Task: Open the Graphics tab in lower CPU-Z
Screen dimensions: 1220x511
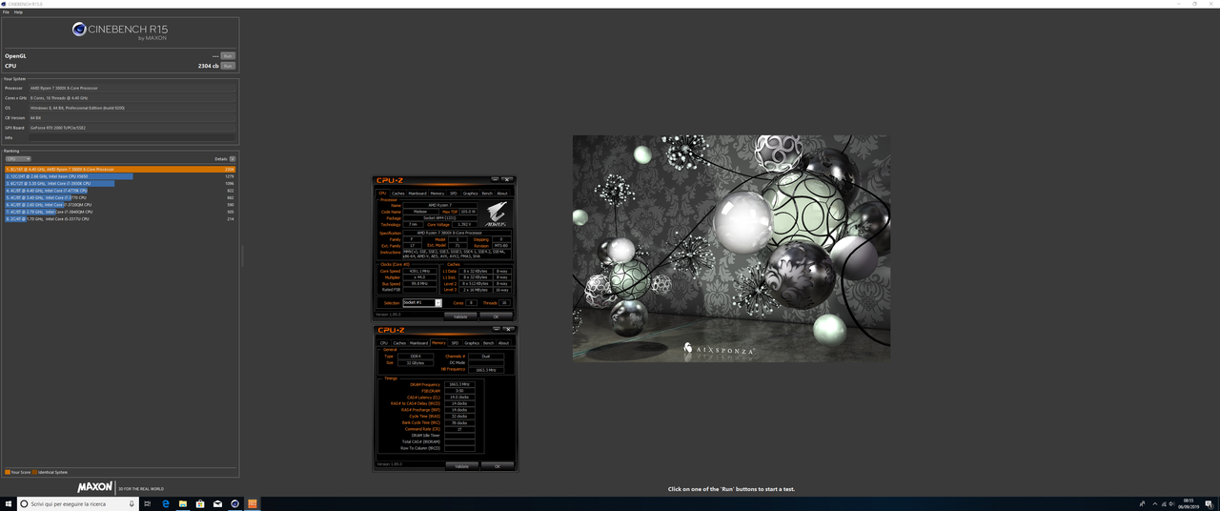Action: click(472, 343)
